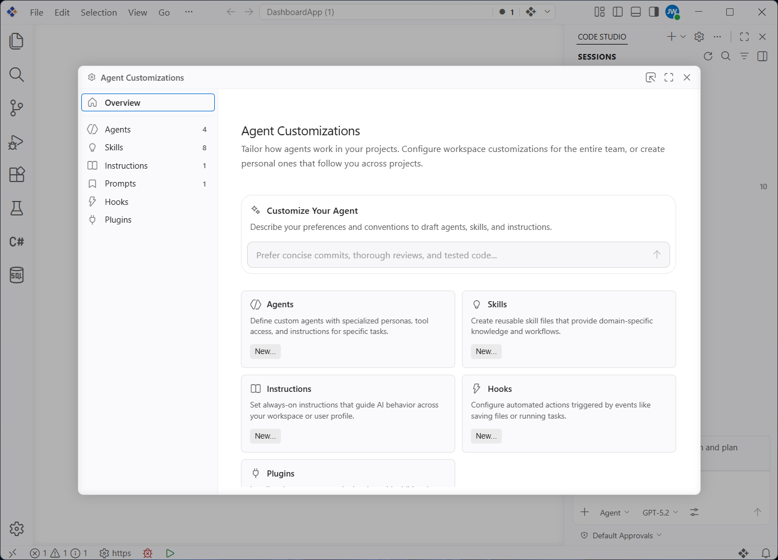
Task: Open the File menu
Action: [x=37, y=12]
